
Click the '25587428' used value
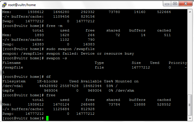69,86
